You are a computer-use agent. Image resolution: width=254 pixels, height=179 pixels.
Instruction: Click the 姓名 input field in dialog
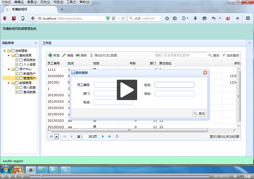(174, 85)
